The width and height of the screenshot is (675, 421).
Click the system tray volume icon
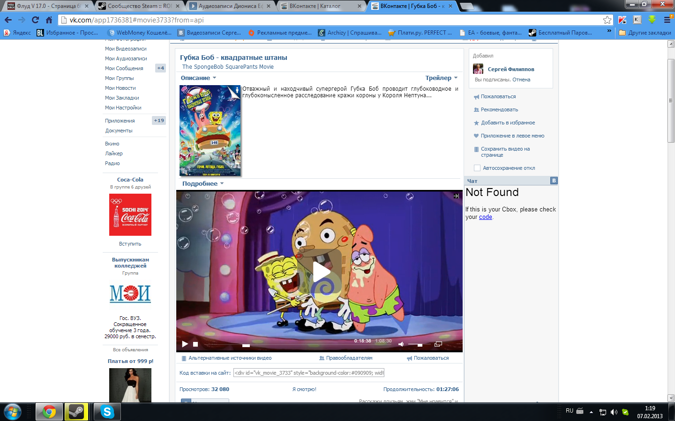[614, 412]
